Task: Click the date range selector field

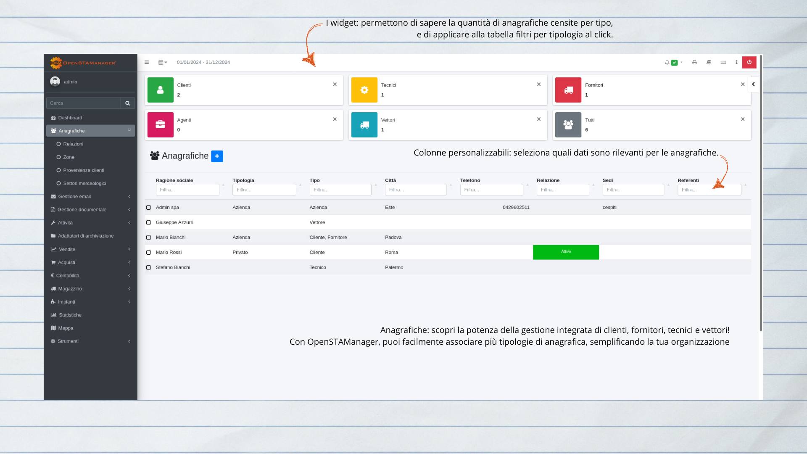Action: pyautogui.click(x=202, y=62)
